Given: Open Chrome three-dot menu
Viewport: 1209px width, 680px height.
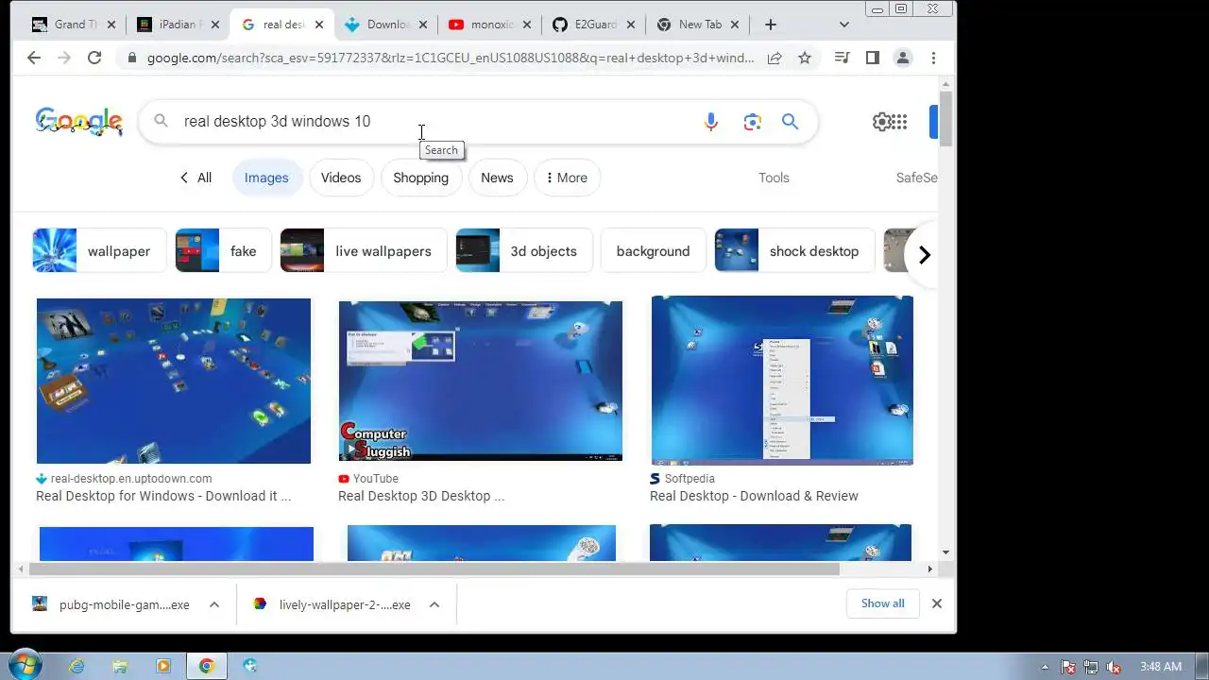Looking at the screenshot, I should pos(933,58).
